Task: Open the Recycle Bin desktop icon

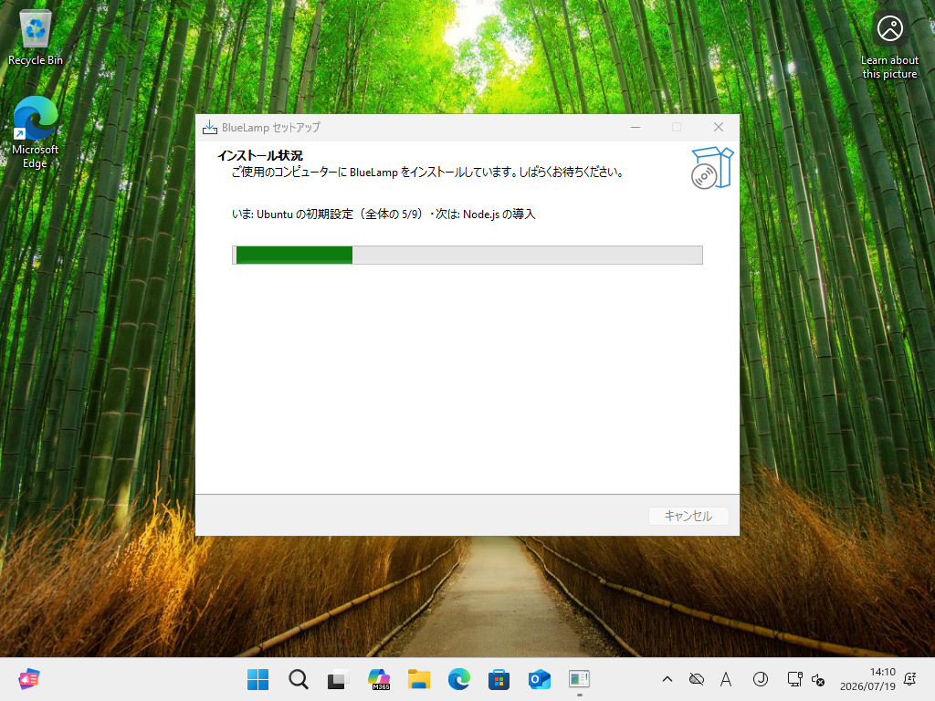Action: click(36, 37)
